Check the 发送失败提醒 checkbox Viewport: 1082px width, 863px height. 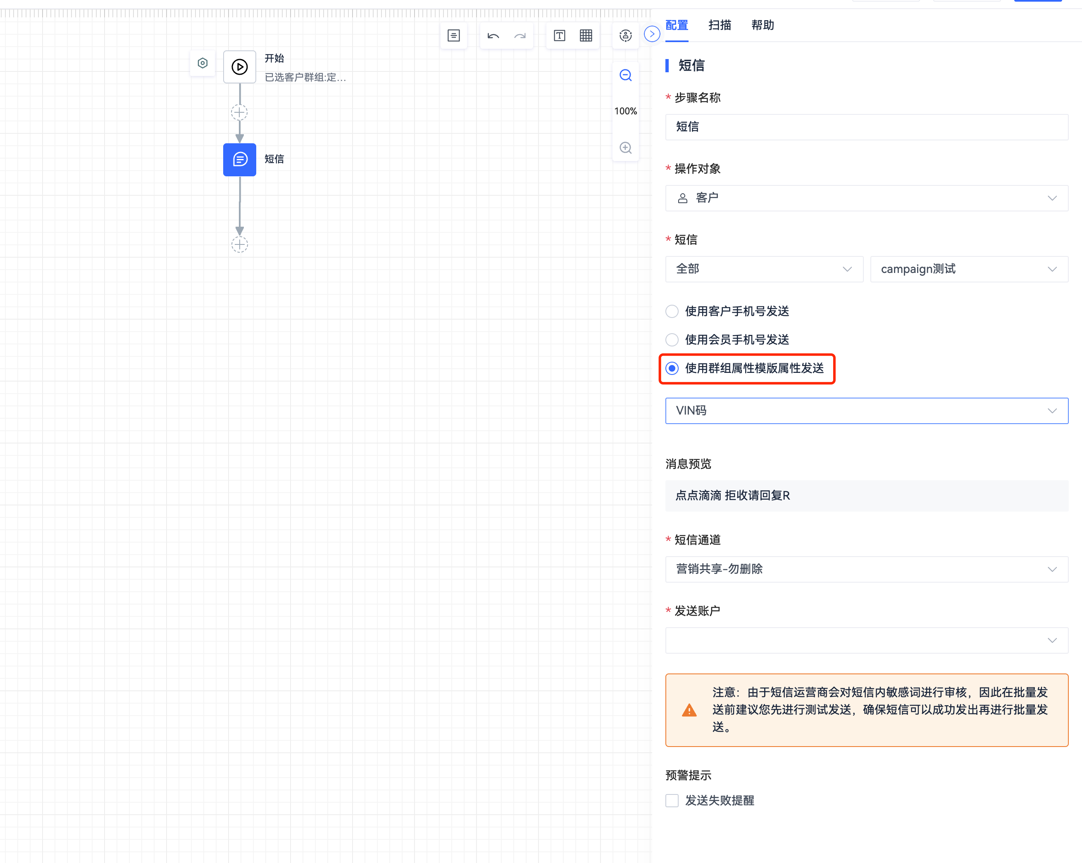coord(672,801)
